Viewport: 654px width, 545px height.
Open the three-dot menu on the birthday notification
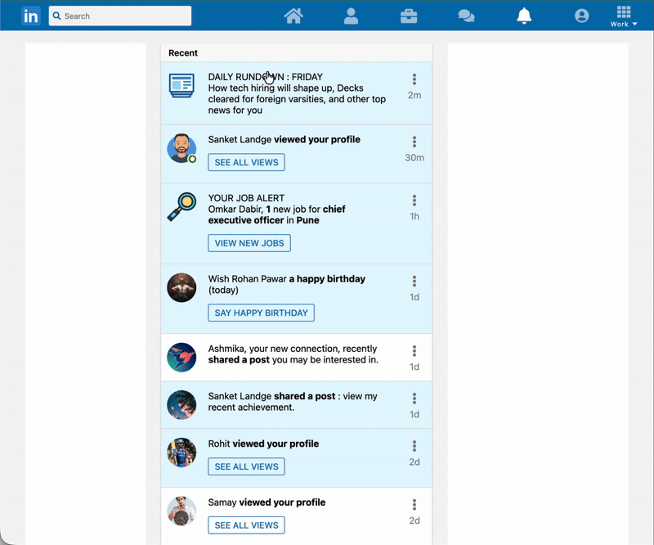tap(414, 279)
